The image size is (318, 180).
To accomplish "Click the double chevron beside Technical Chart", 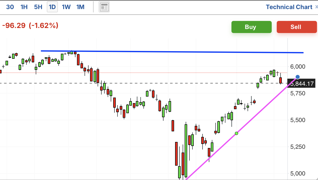I will pos(316,7).
